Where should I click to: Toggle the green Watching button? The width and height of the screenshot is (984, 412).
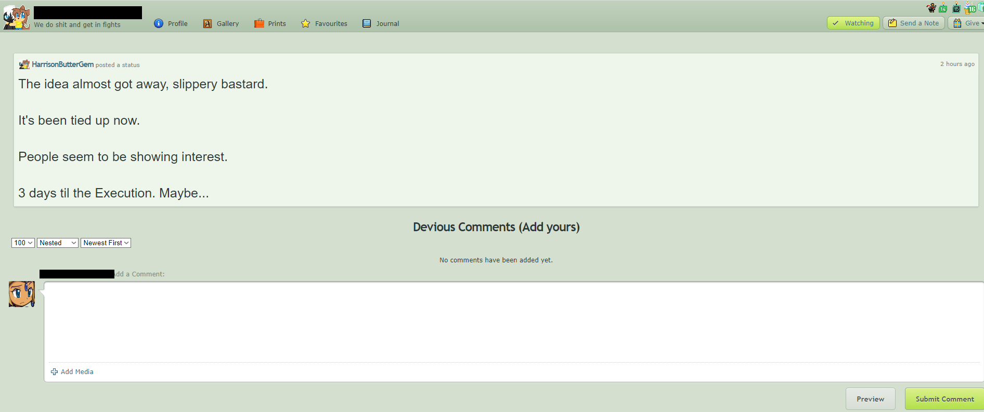(x=853, y=23)
